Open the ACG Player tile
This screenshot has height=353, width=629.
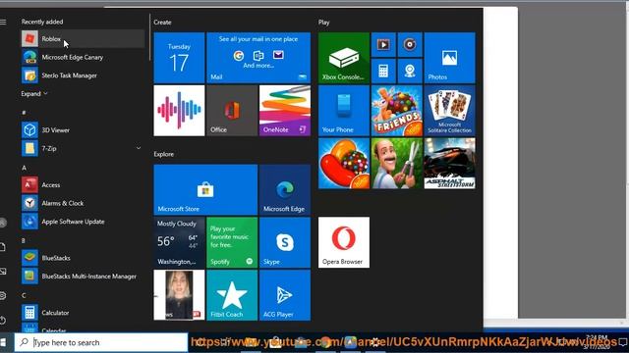click(285, 295)
